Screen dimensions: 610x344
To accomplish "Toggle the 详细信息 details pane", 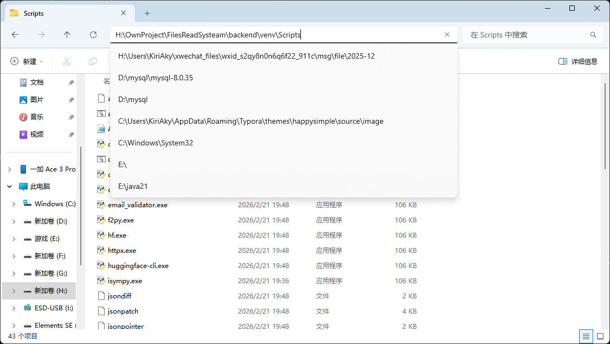I will tap(578, 61).
